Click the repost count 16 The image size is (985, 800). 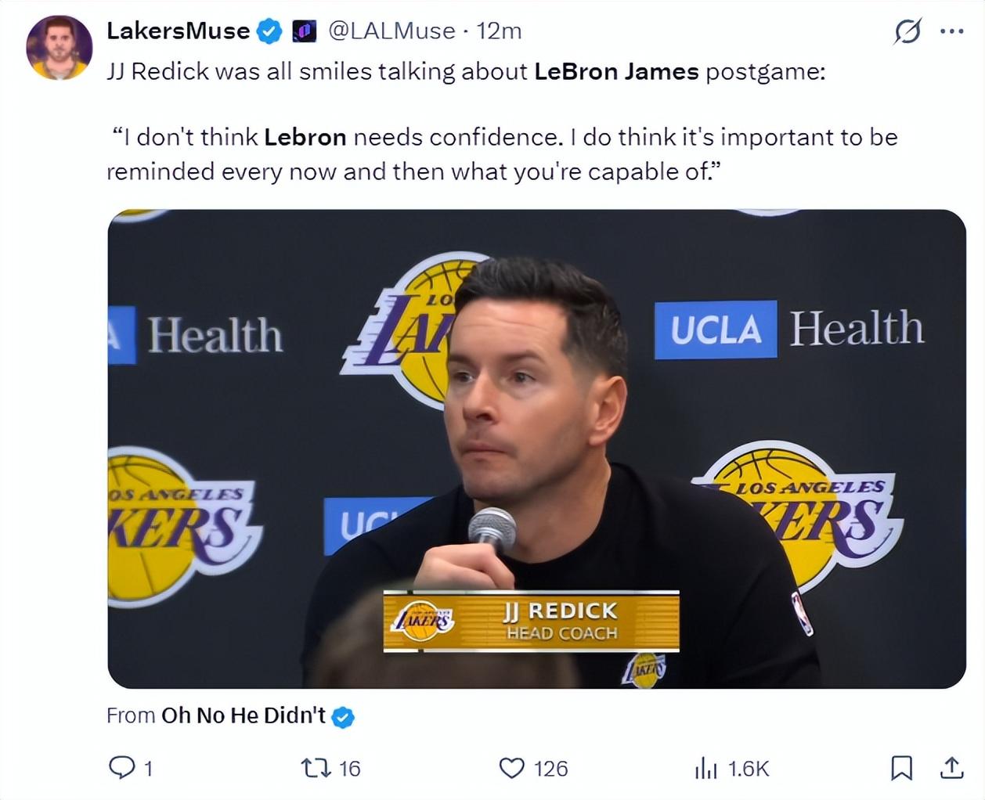point(349,769)
